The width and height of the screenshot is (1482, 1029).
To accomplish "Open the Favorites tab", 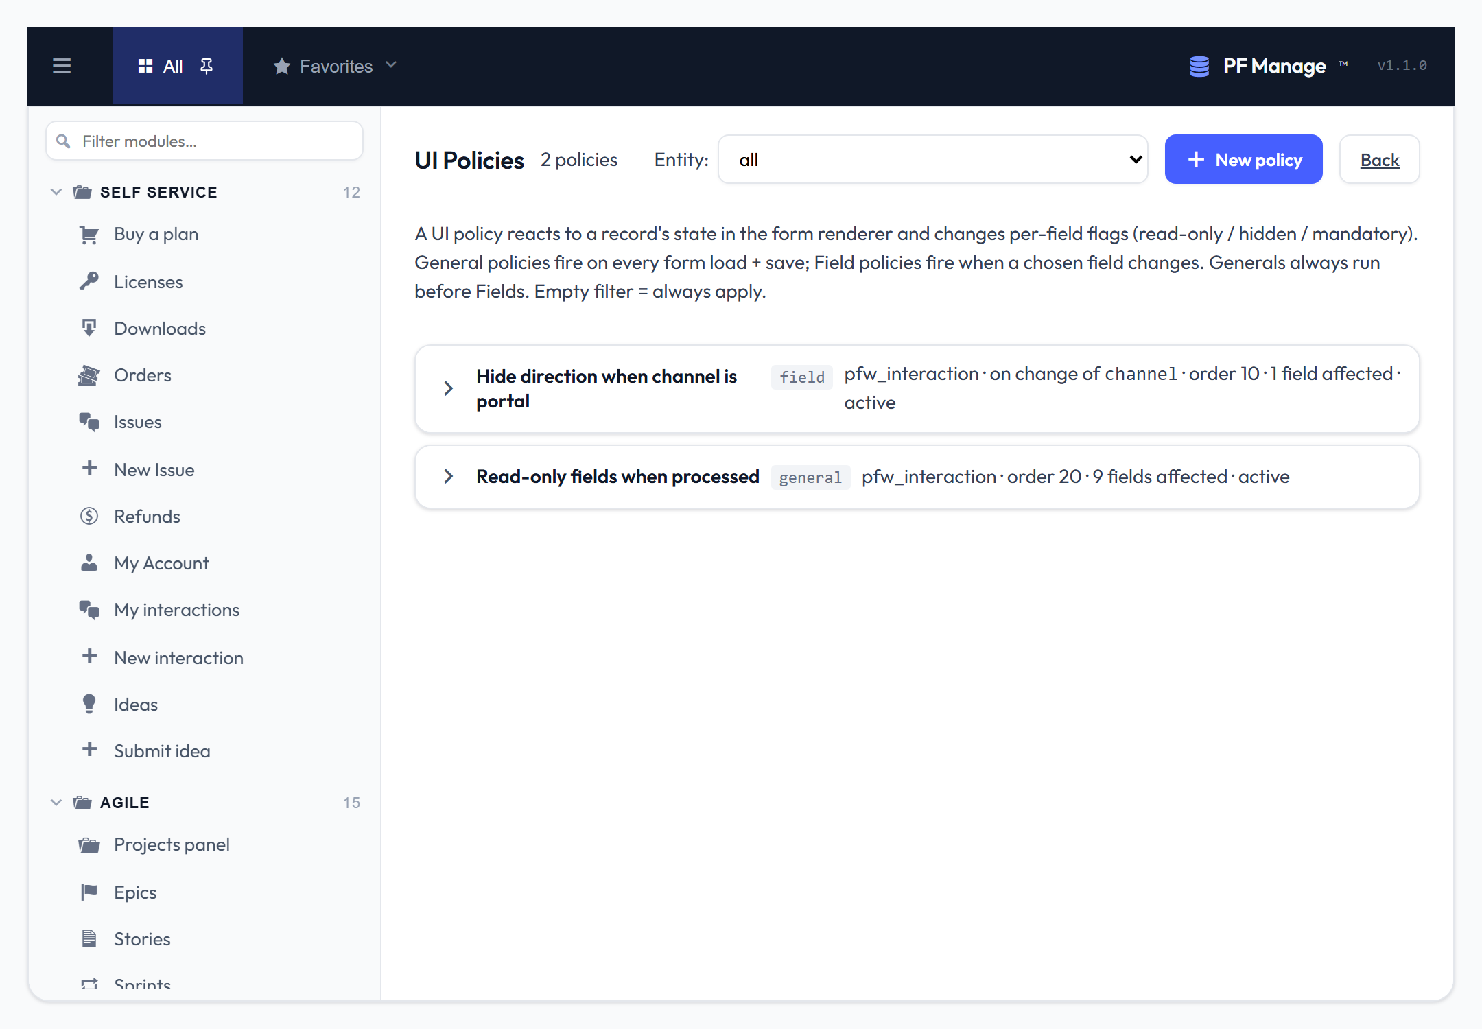I will click(335, 66).
